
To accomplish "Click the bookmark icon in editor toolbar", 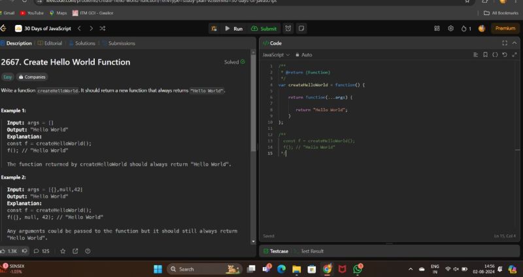I will [485, 55].
